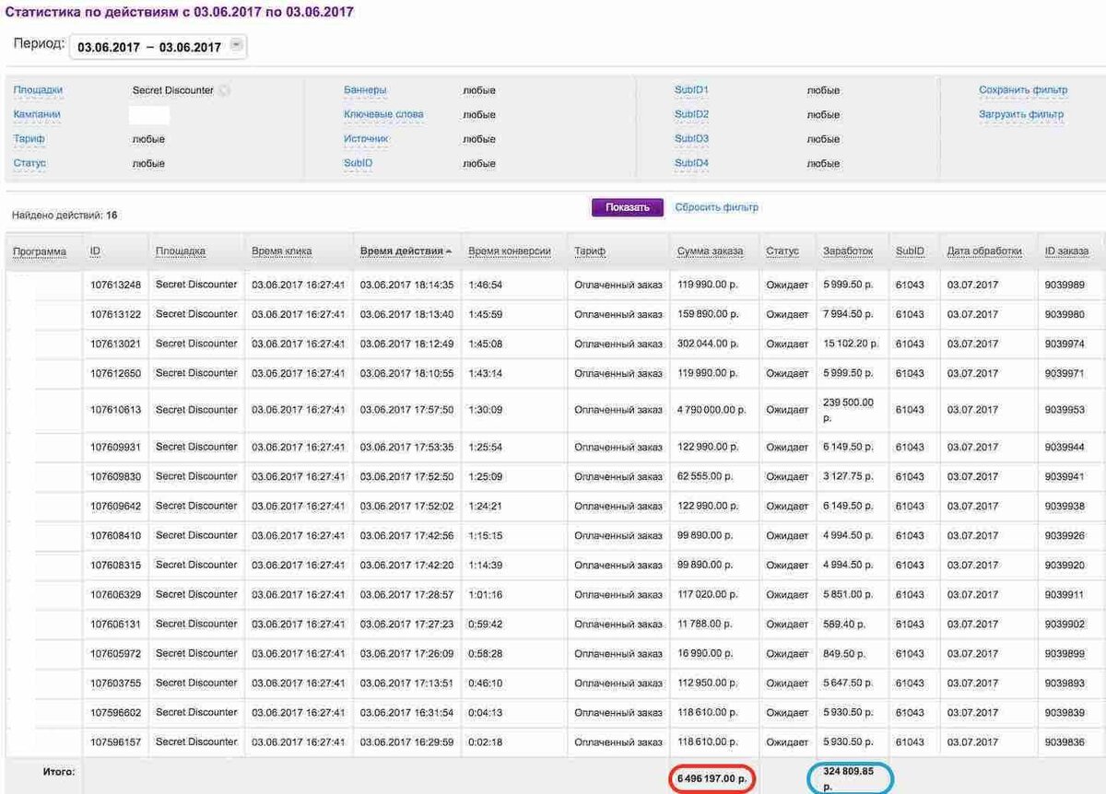Sort by the Программа column header
Screen dimensions: 1106x794
tap(40, 251)
